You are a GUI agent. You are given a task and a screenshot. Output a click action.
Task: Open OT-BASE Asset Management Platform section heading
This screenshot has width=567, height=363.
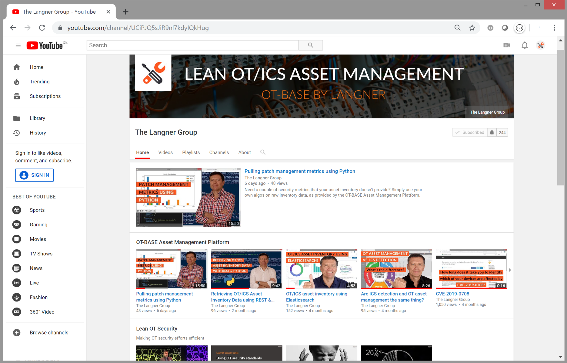point(182,242)
